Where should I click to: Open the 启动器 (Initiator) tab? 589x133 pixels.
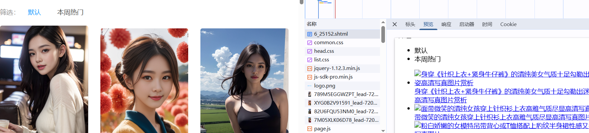tap(467, 24)
